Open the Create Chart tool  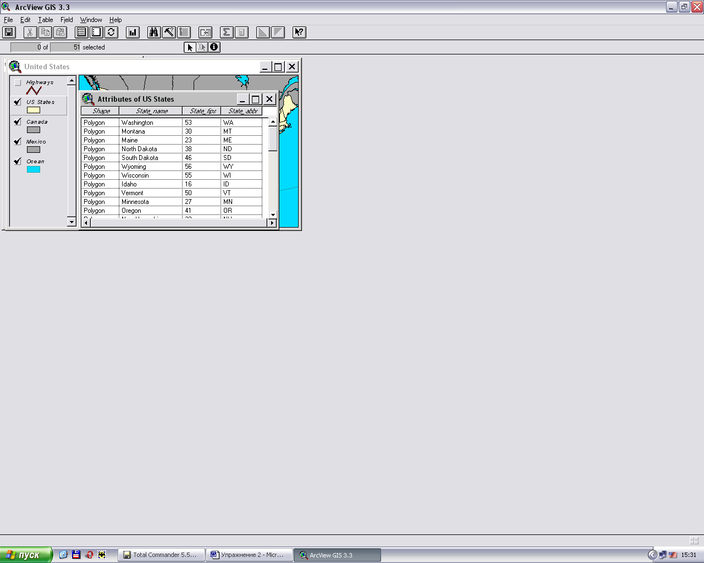tap(133, 32)
